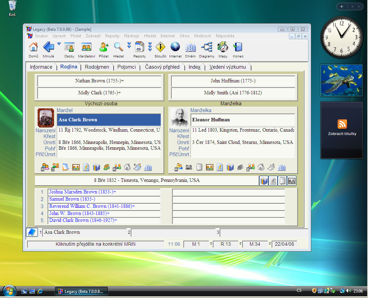
Task: Open wife's blank notepad notes icon
Action: 199,167
